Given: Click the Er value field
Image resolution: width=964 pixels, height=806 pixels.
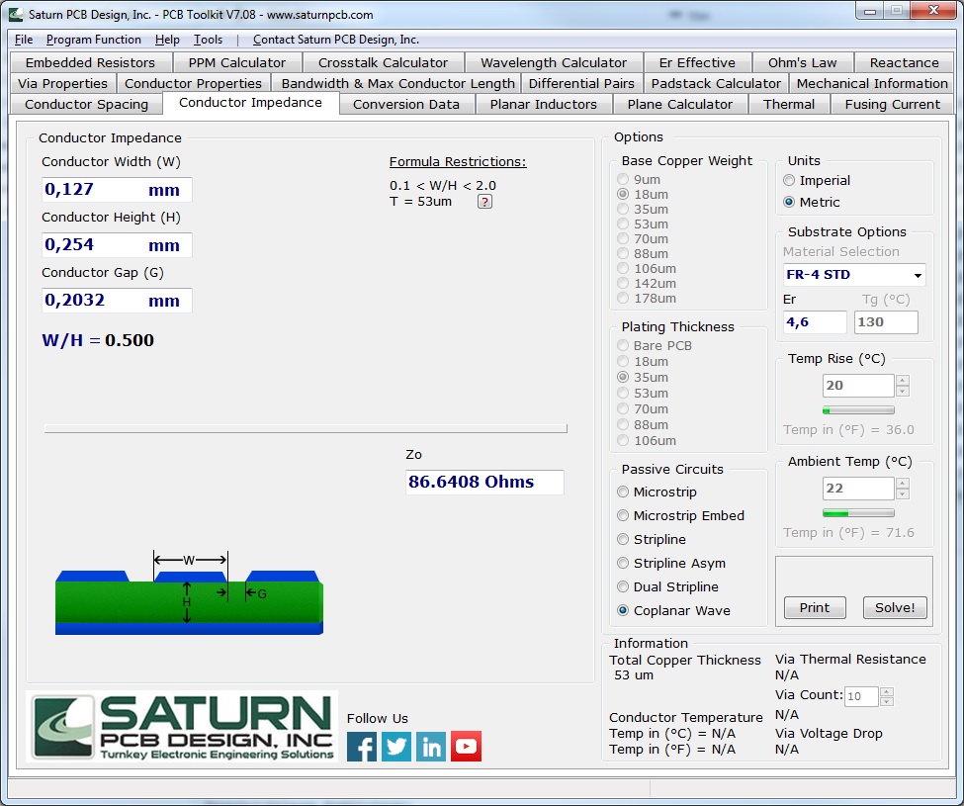Looking at the screenshot, I should [x=816, y=322].
